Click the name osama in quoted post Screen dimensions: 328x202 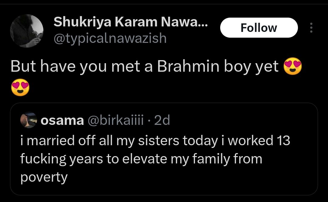[x=62, y=121]
